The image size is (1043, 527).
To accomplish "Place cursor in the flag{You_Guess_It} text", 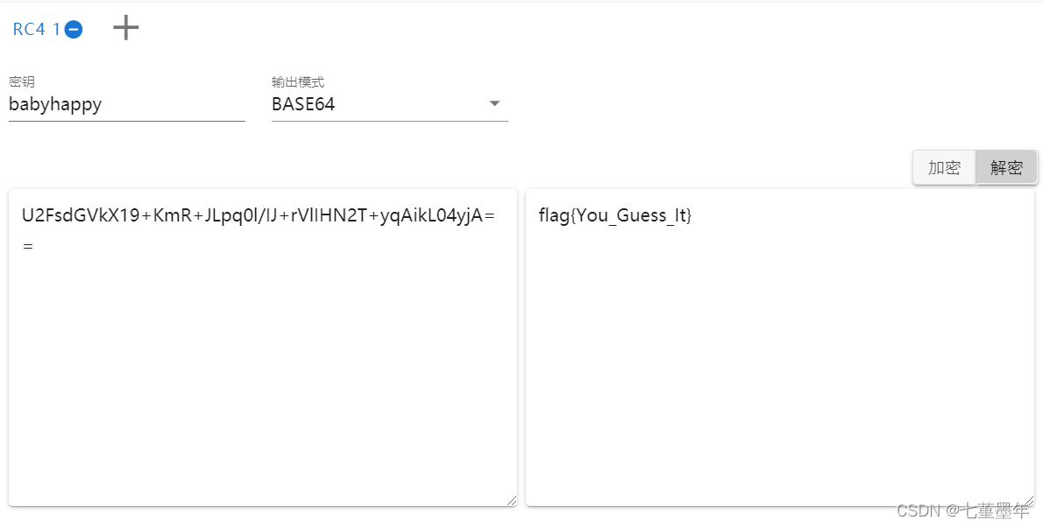I will (615, 215).
